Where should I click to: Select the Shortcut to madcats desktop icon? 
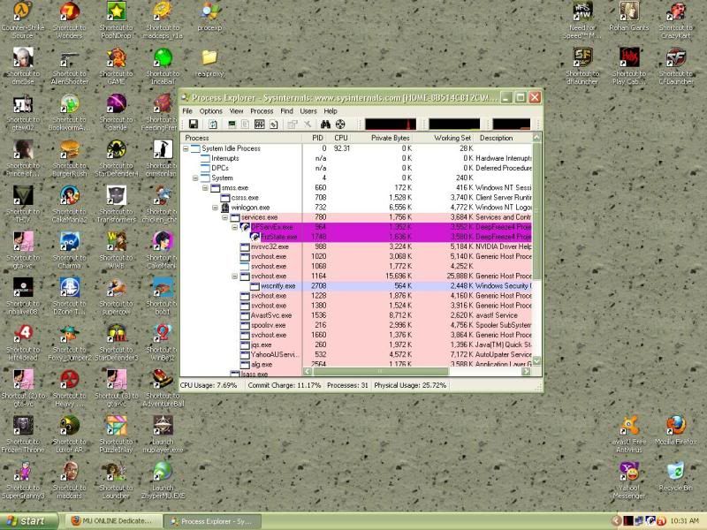[x=70, y=481]
